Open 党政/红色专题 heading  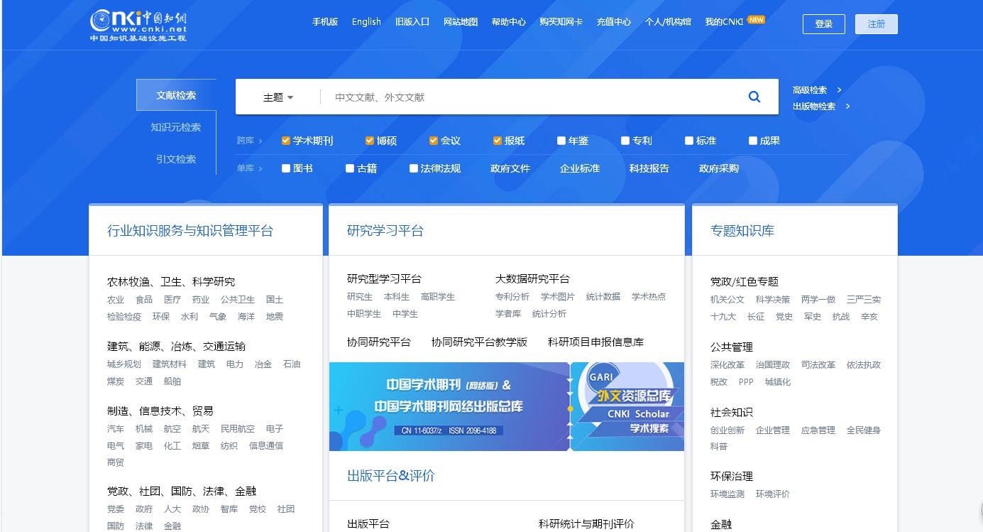pos(745,281)
